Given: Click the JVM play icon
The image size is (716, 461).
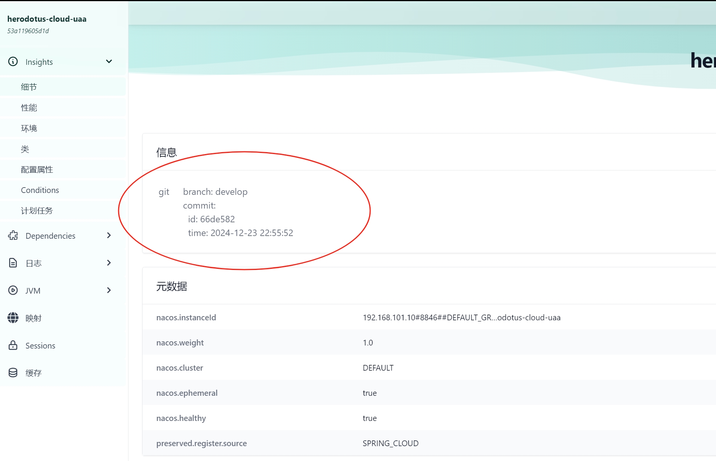Looking at the screenshot, I should tap(13, 290).
